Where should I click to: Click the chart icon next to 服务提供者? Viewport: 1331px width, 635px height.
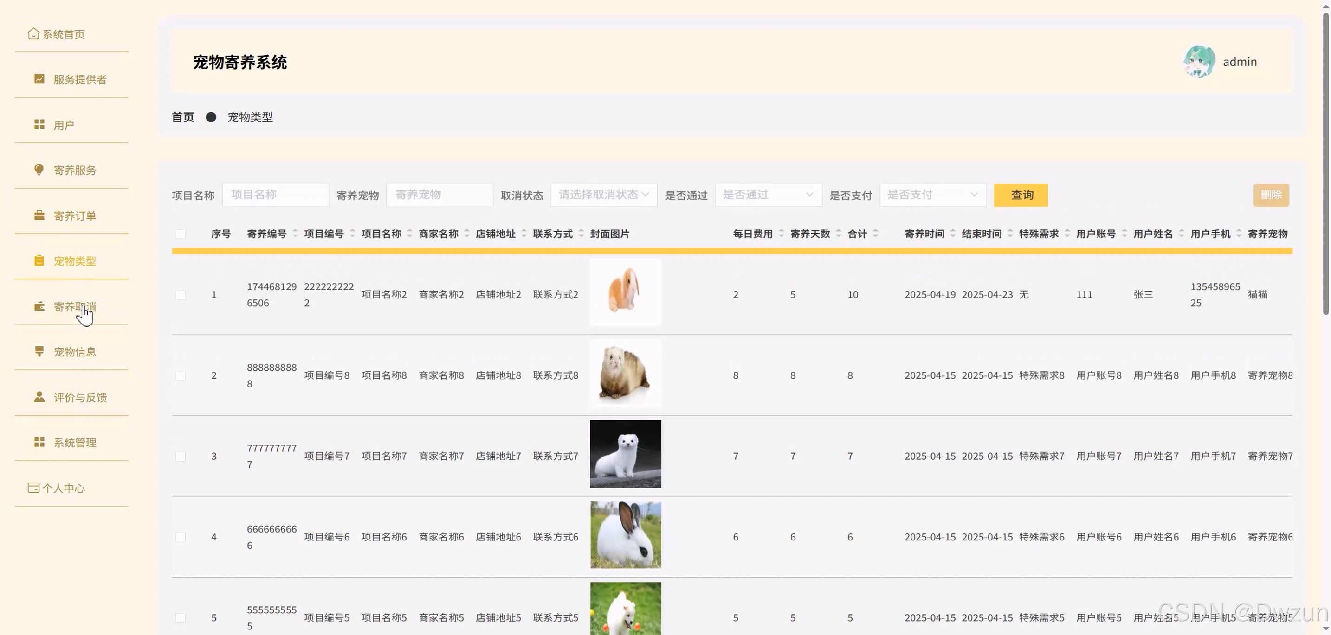click(x=39, y=79)
